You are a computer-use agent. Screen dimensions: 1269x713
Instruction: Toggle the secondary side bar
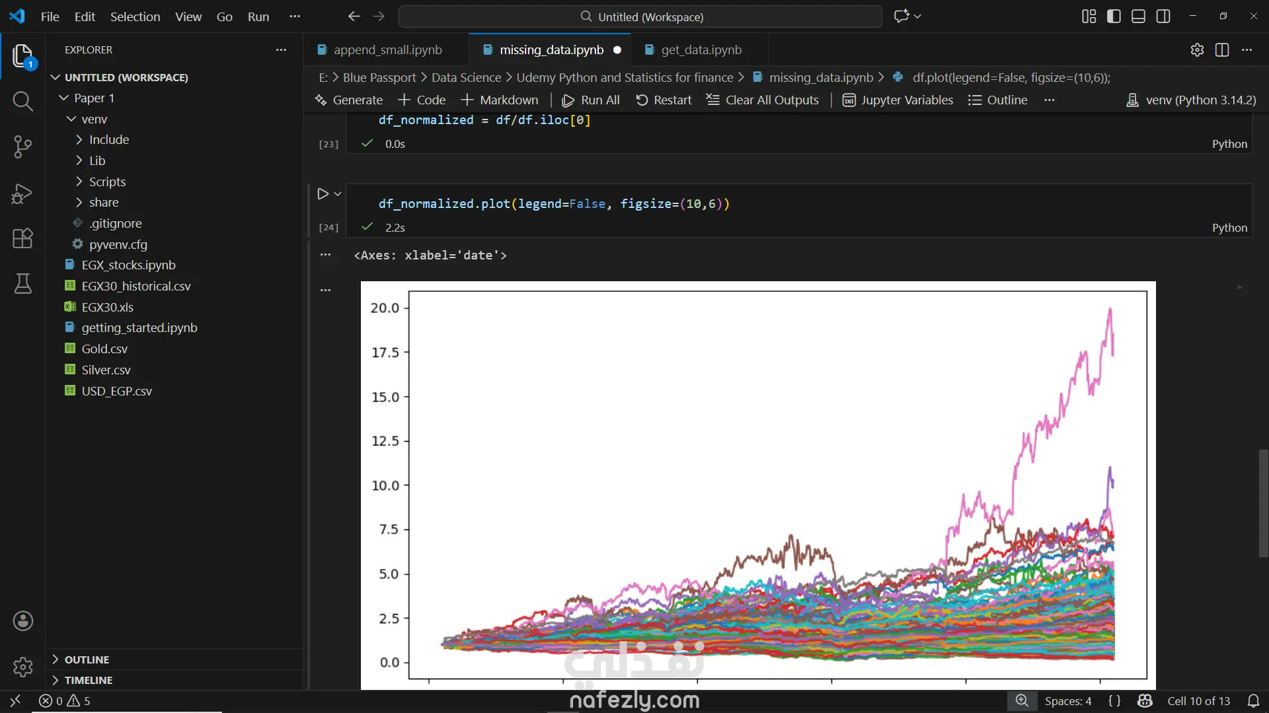click(x=1163, y=17)
